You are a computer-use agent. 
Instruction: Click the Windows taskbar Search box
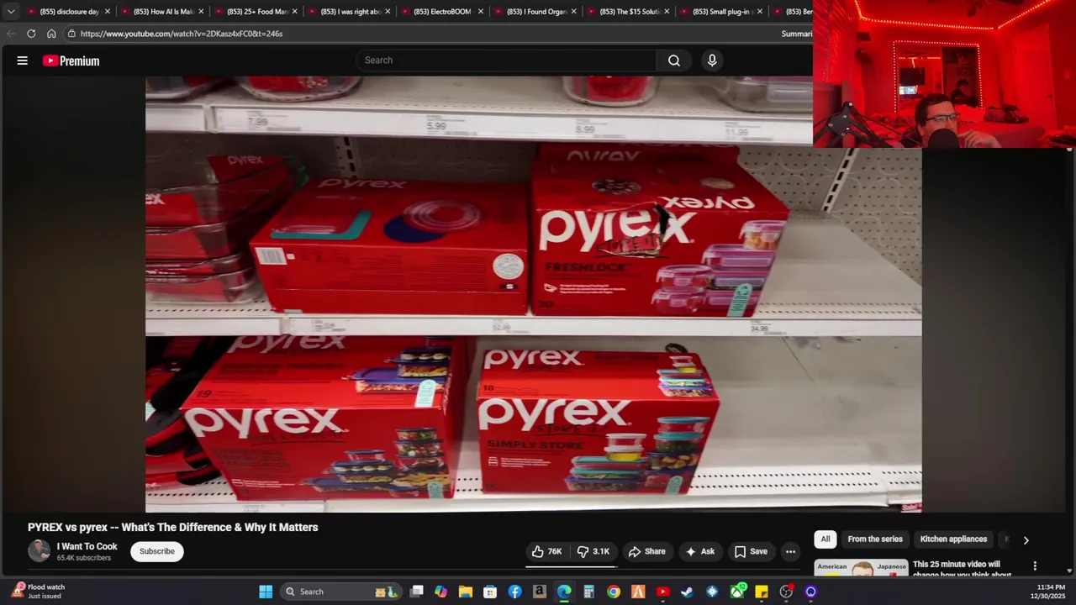pyautogui.click(x=340, y=592)
